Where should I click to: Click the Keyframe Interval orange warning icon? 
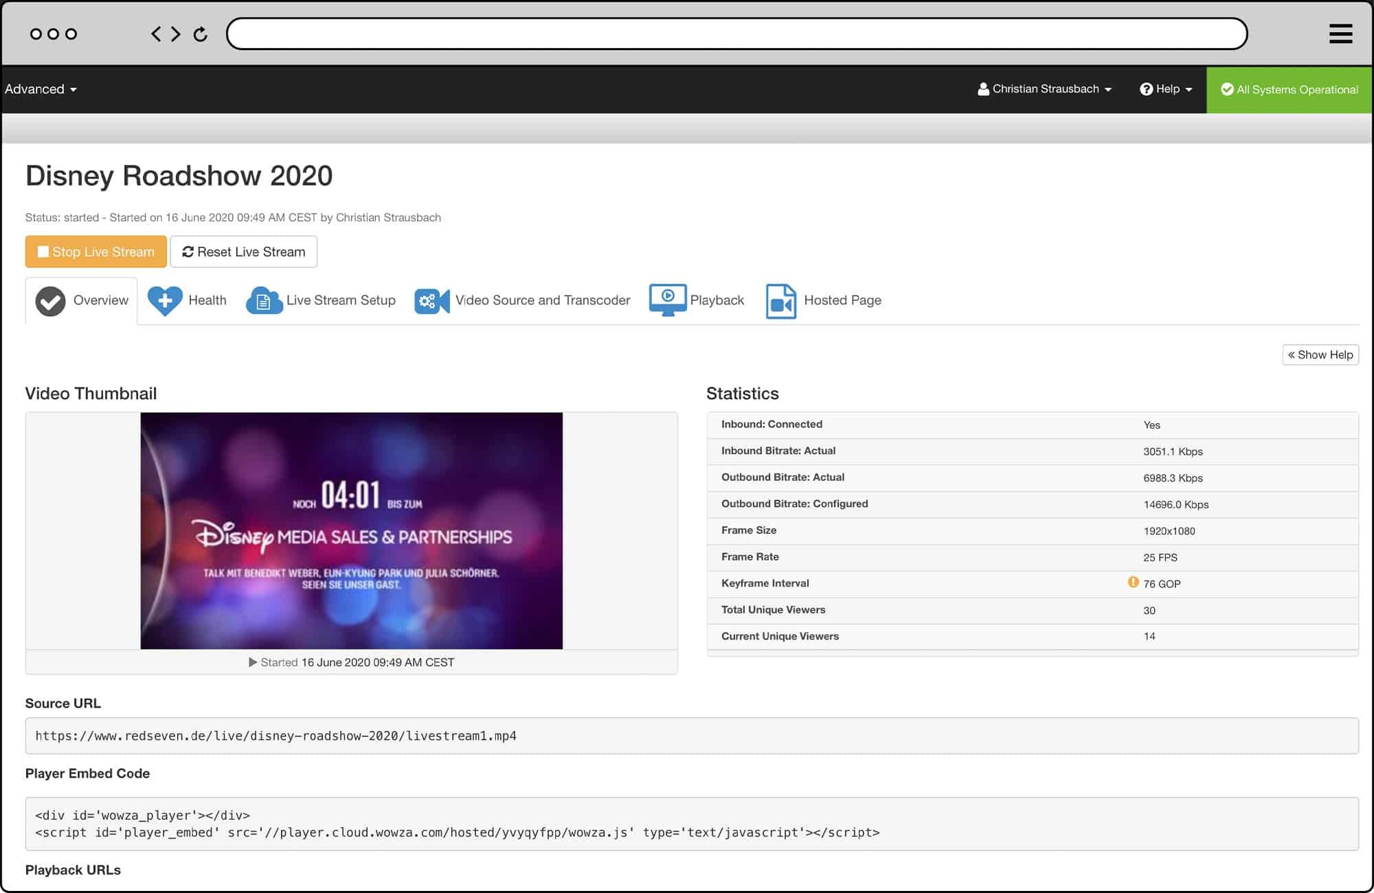tap(1133, 583)
